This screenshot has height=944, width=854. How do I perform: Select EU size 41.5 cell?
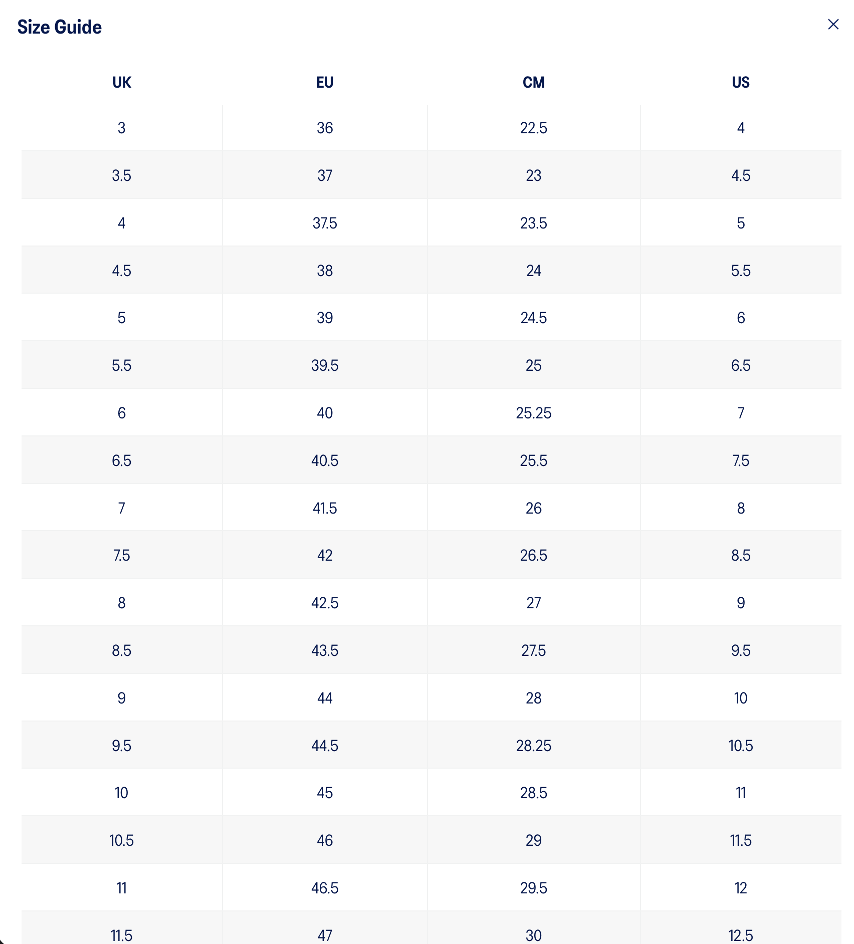click(x=325, y=508)
